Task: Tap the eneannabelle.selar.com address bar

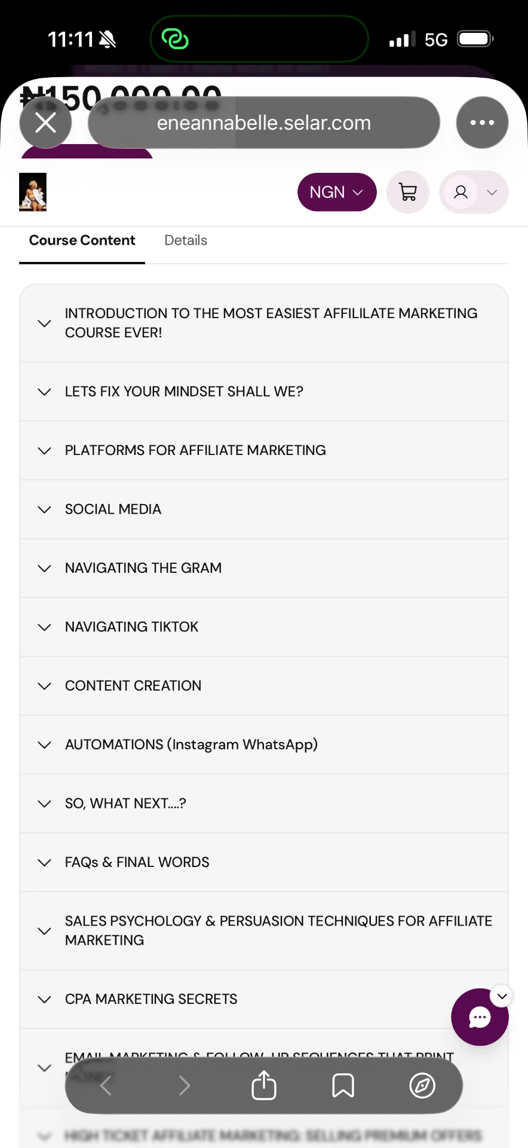Action: (x=264, y=123)
